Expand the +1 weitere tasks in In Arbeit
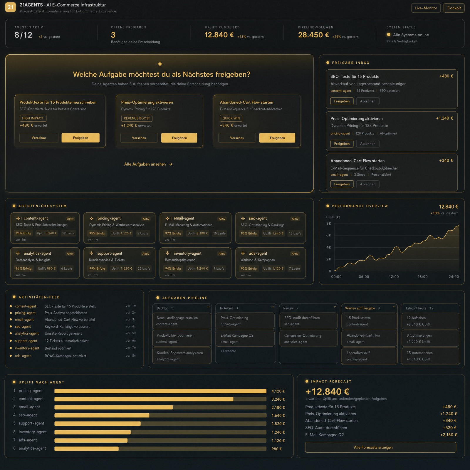 coord(228,351)
